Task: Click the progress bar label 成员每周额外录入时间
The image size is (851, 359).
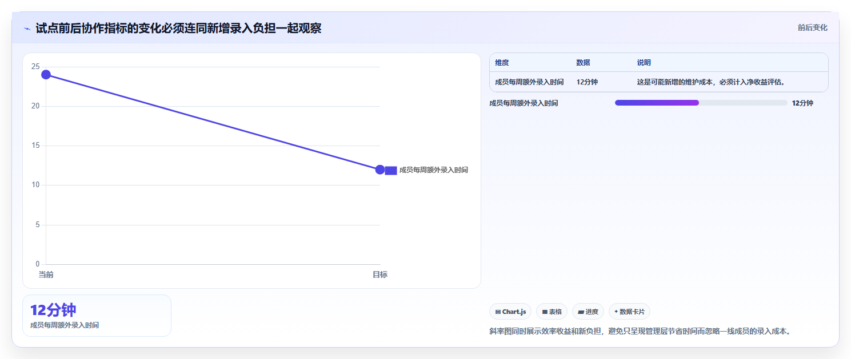Action: pyautogui.click(x=524, y=103)
